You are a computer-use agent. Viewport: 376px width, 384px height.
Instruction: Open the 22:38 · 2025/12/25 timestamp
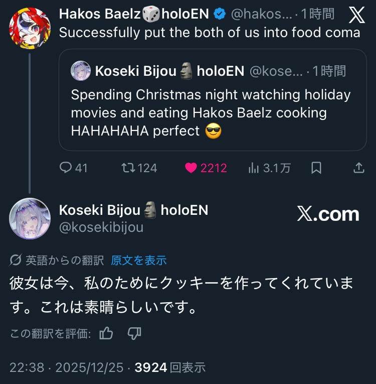[66, 367]
